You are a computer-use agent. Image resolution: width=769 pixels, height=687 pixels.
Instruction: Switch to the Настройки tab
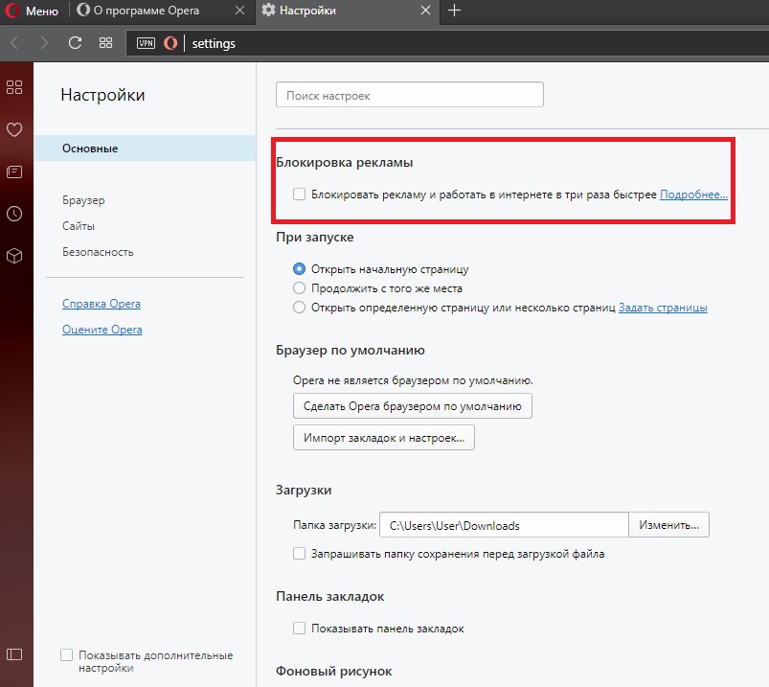click(348, 11)
